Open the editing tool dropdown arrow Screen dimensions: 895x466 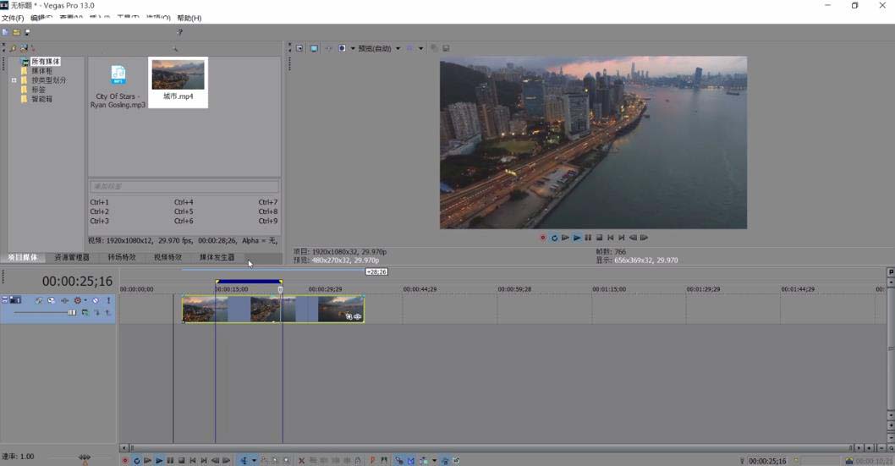[x=254, y=461]
